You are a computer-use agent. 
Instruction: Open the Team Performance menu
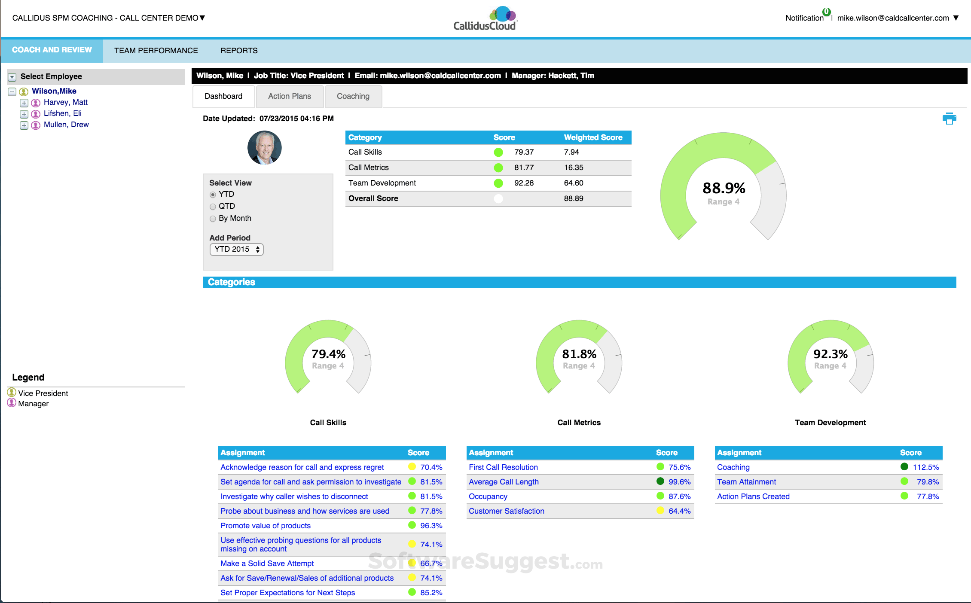coord(156,50)
